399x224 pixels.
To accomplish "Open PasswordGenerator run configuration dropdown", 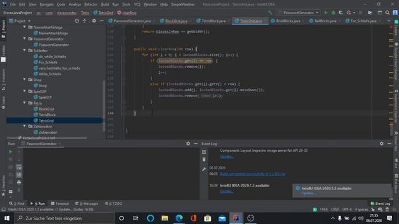I will click(x=298, y=12).
